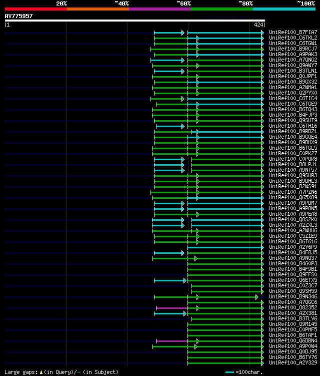Open UniRef100_B9N346 alignment

pos(293,297)
